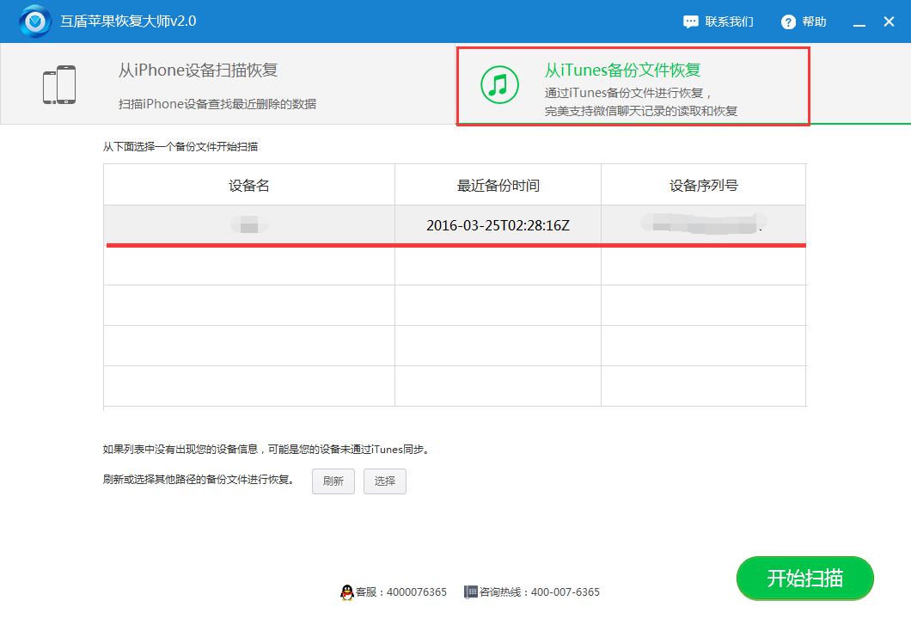Select backup dated 2016-03-25T02:28:16Z

[498, 225]
